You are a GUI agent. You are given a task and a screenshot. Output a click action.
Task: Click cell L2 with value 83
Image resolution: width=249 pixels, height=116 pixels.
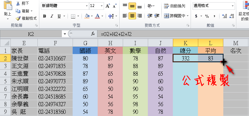pyautogui.click(x=211, y=58)
